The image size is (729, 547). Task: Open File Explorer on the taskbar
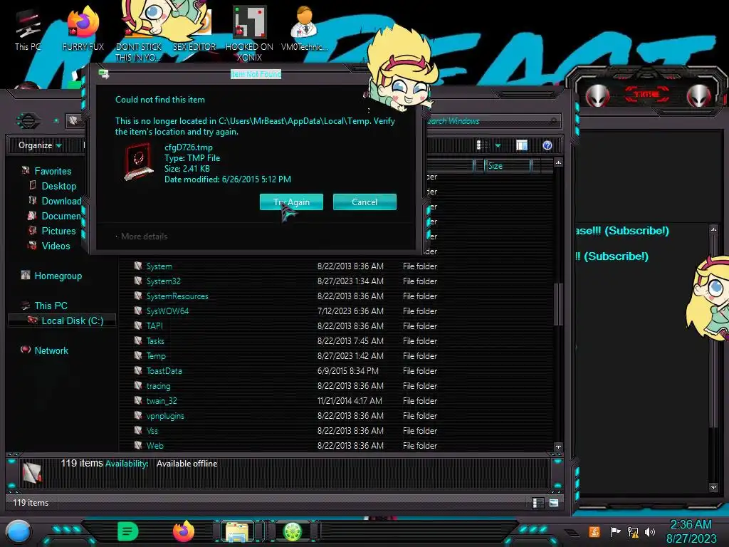pos(237,532)
